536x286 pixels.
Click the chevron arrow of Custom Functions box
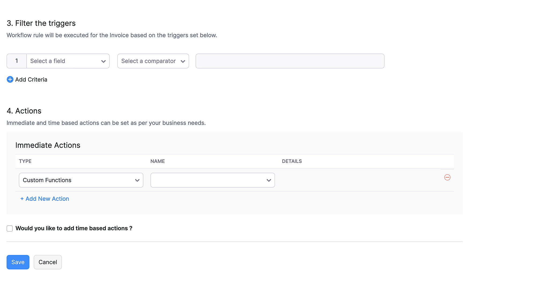tap(137, 180)
